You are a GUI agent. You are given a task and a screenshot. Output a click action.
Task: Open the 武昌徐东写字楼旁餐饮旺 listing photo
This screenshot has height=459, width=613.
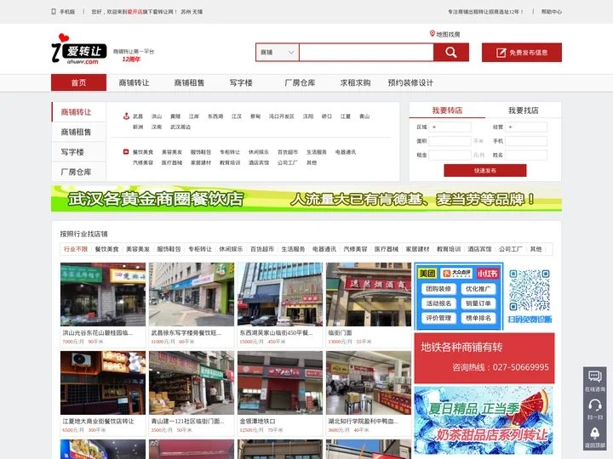click(192, 294)
